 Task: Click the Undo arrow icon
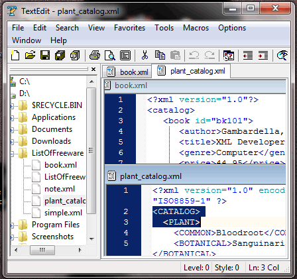194,55
